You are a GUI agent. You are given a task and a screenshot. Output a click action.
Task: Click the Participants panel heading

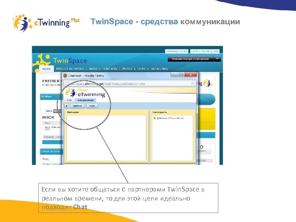click(x=160, y=112)
